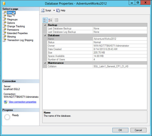Click the Script toolbar icon
This screenshot has height=136, width=152.
(43, 11)
